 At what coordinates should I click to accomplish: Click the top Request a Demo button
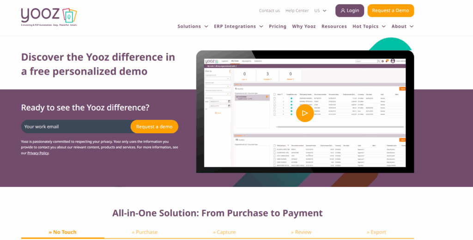pos(391,11)
